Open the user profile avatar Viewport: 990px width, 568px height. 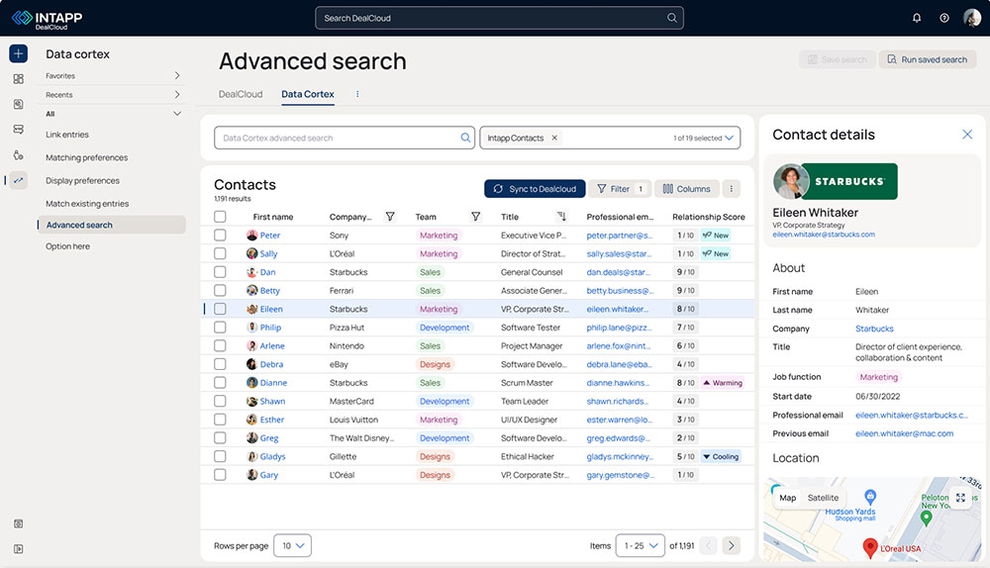click(972, 18)
